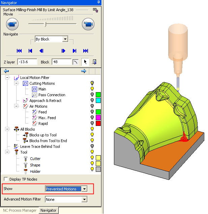Click the Air Motions icon
Screen dimensions: 208x214
25,106
